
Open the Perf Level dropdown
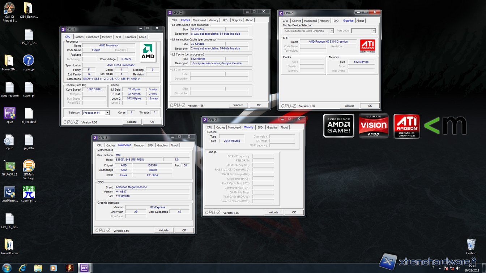pyautogui.click(x=374, y=31)
